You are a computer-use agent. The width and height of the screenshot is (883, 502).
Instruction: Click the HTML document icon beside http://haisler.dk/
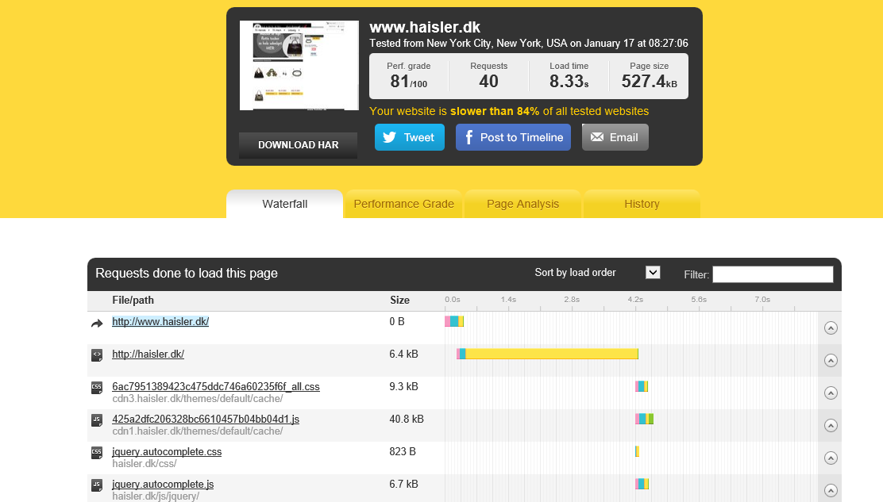point(97,354)
